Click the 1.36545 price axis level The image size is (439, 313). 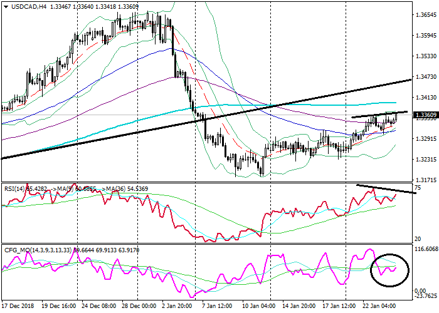[426, 14]
